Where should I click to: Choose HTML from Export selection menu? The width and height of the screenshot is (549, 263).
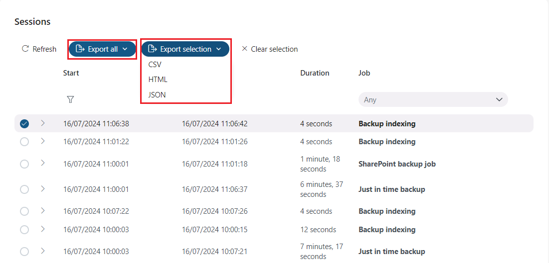point(158,80)
